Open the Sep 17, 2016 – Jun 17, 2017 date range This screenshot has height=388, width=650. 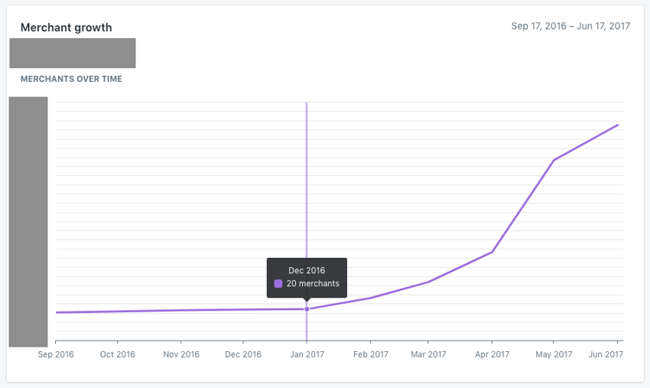pyautogui.click(x=570, y=26)
